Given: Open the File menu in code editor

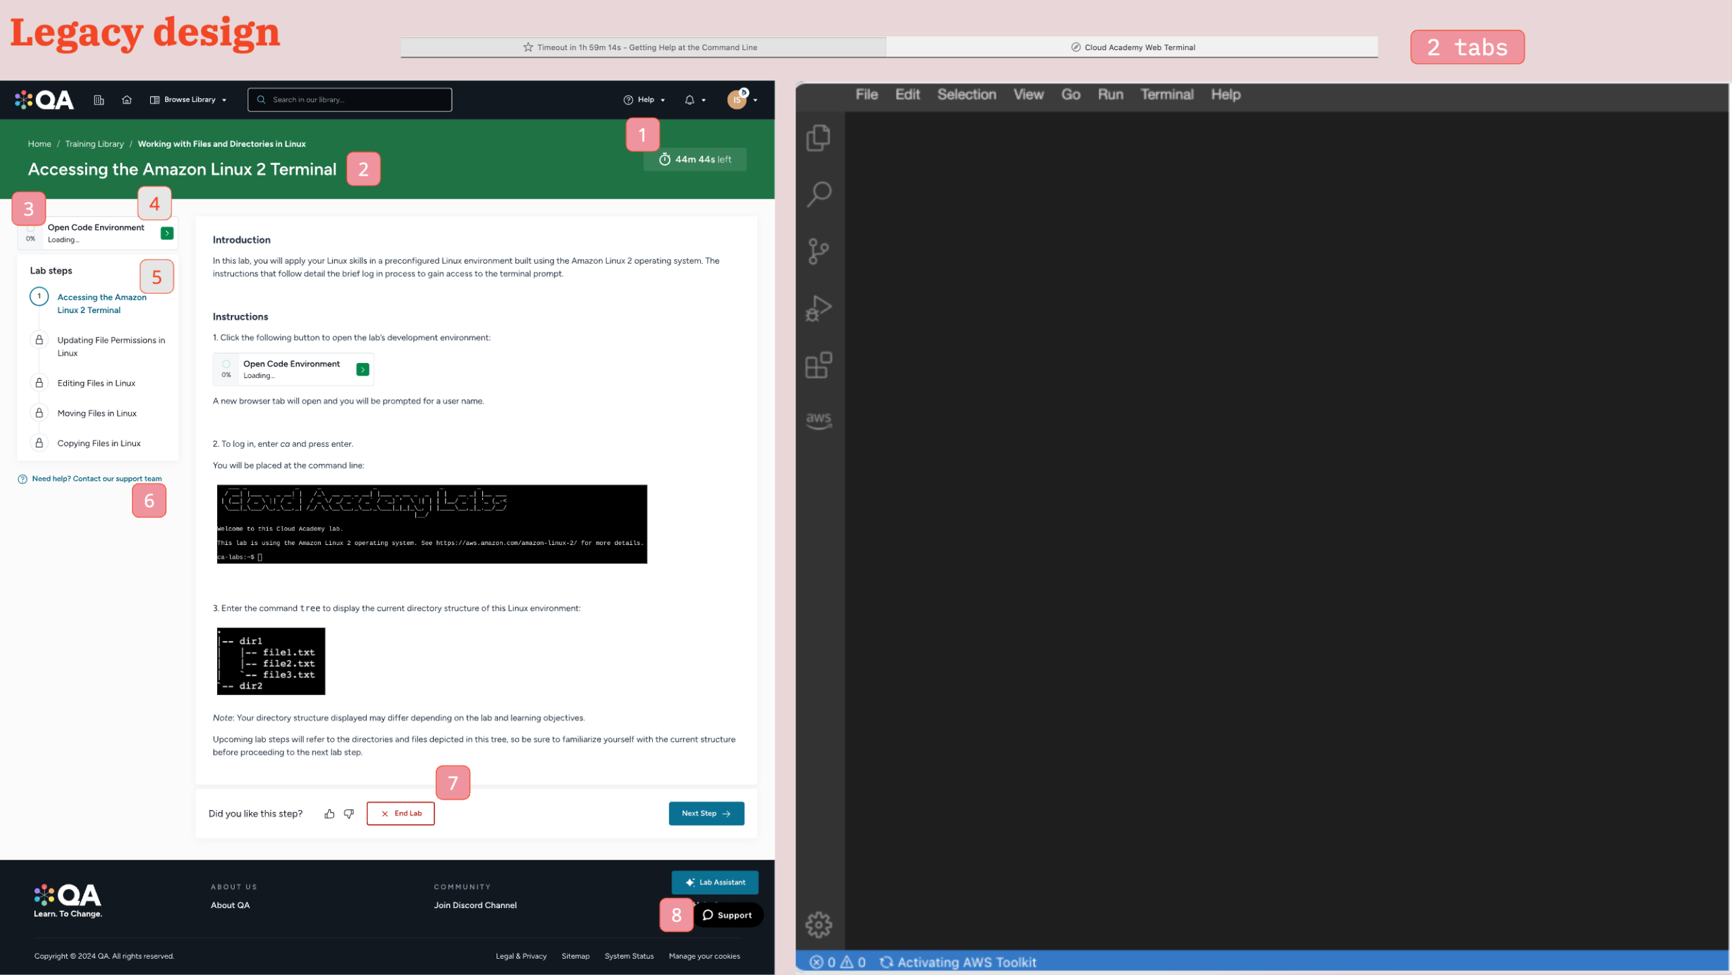Looking at the screenshot, I should tap(867, 95).
